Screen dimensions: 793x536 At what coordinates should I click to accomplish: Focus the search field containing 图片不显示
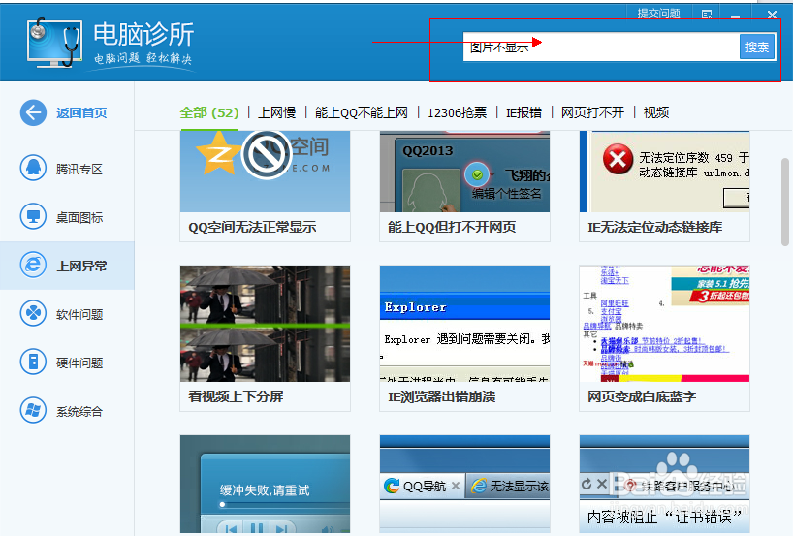(601, 47)
